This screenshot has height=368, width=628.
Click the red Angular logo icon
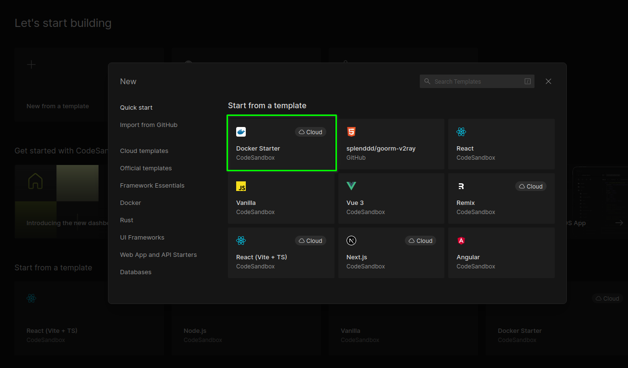coord(461,241)
